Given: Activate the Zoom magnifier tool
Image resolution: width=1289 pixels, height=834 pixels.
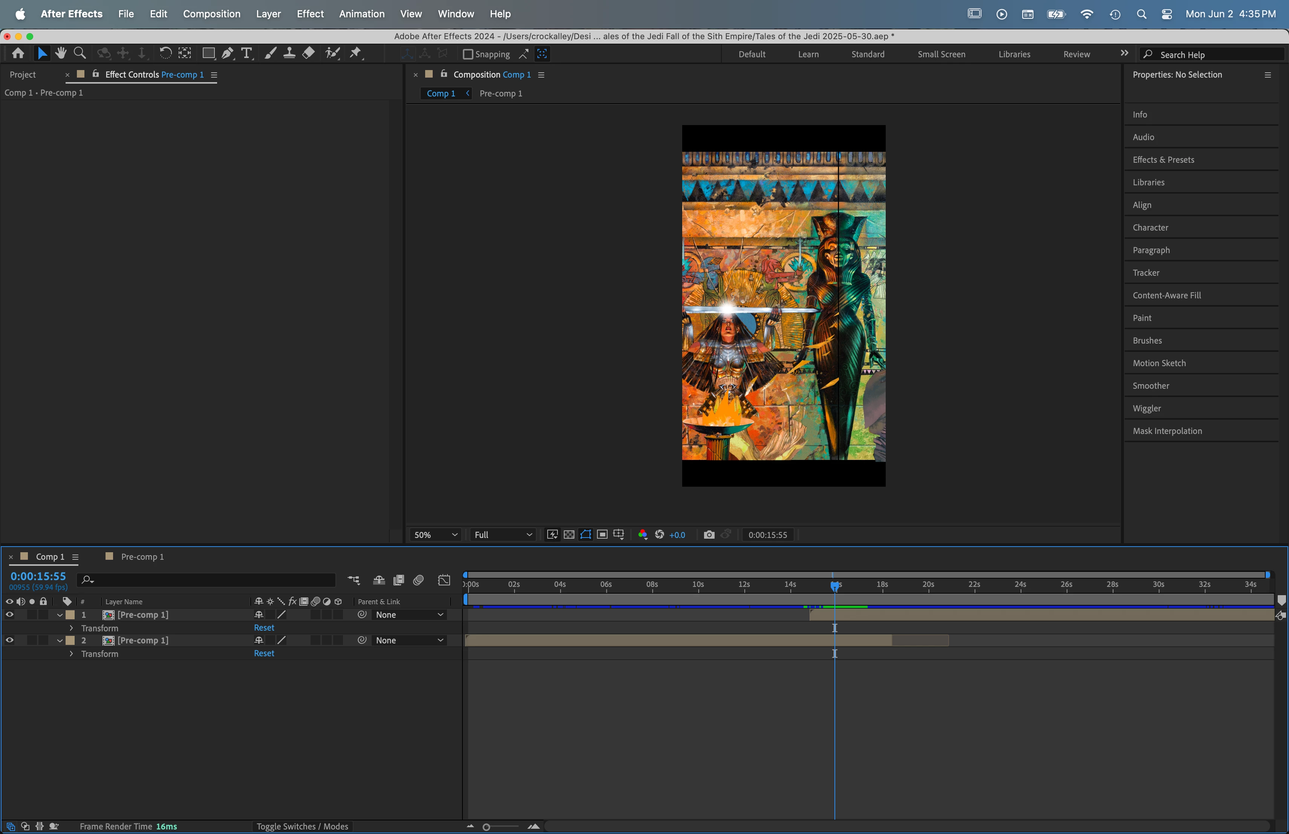Looking at the screenshot, I should click(80, 53).
